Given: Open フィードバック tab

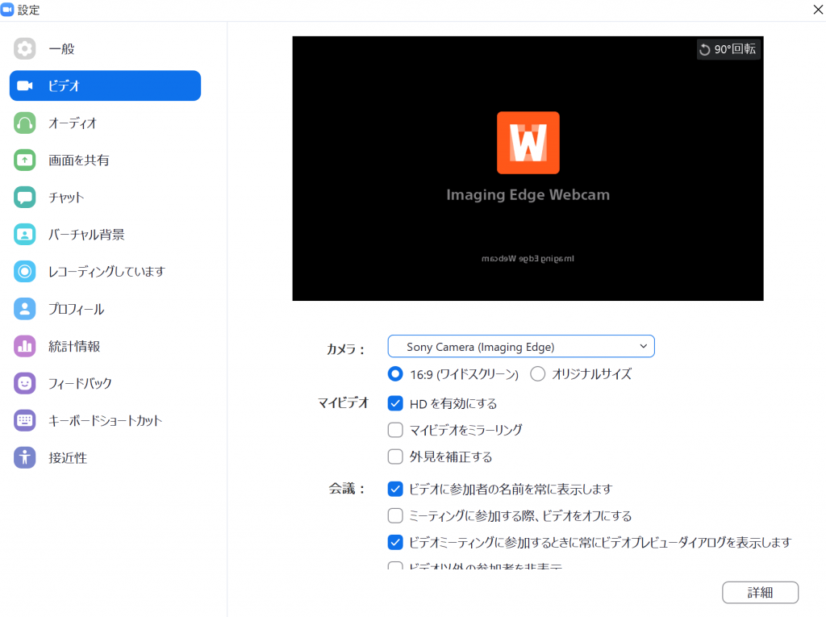Looking at the screenshot, I should click(106, 383).
